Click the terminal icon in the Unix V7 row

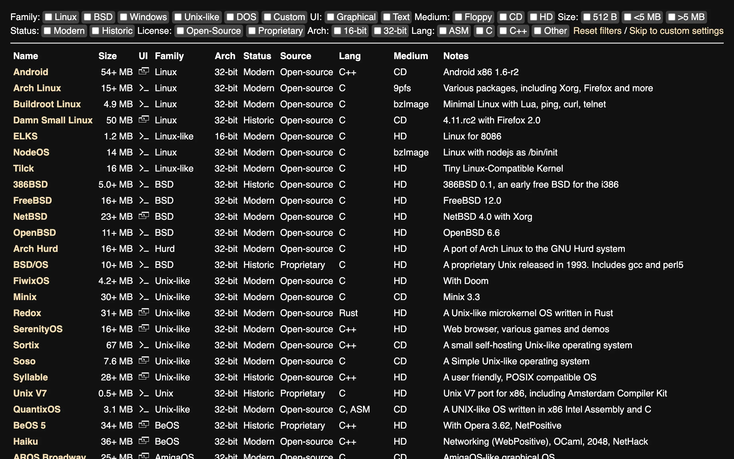tap(144, 394)
